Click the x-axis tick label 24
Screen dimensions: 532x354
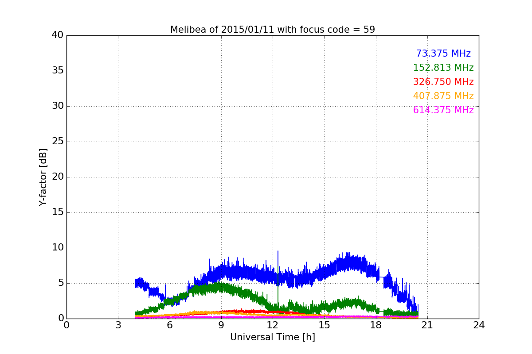pyautogui.click(x=479, y=325)
